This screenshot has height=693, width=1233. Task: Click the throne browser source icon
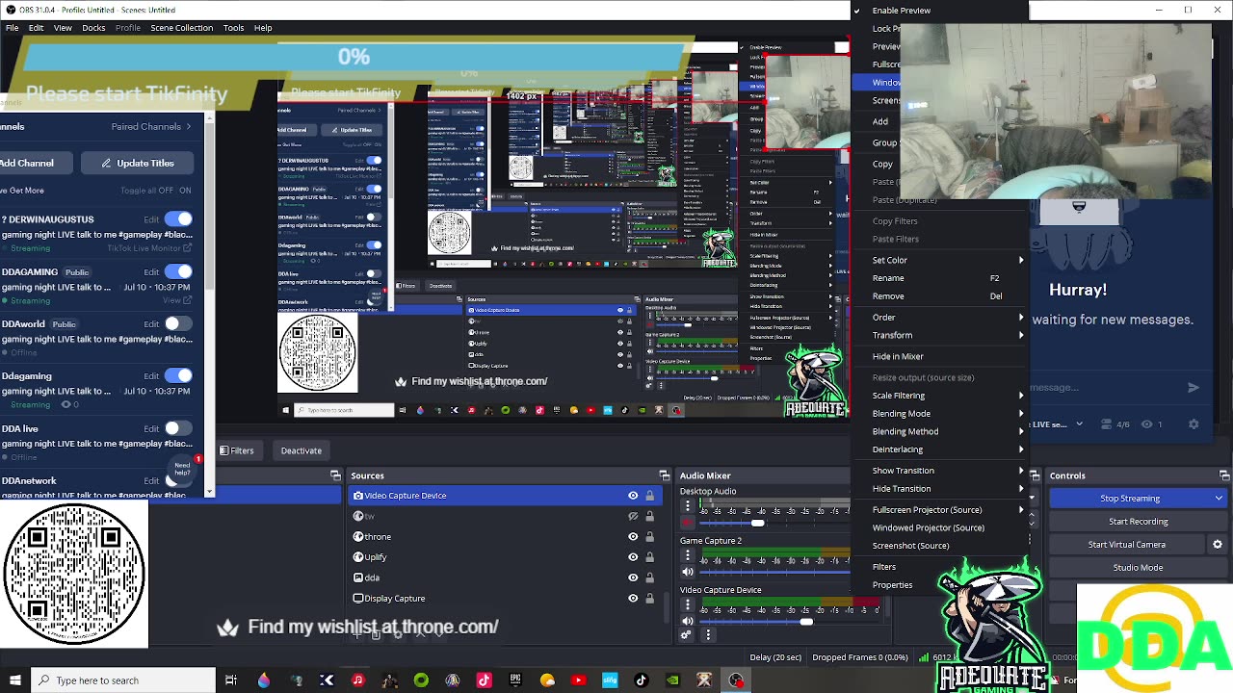[x=358, y=537]
